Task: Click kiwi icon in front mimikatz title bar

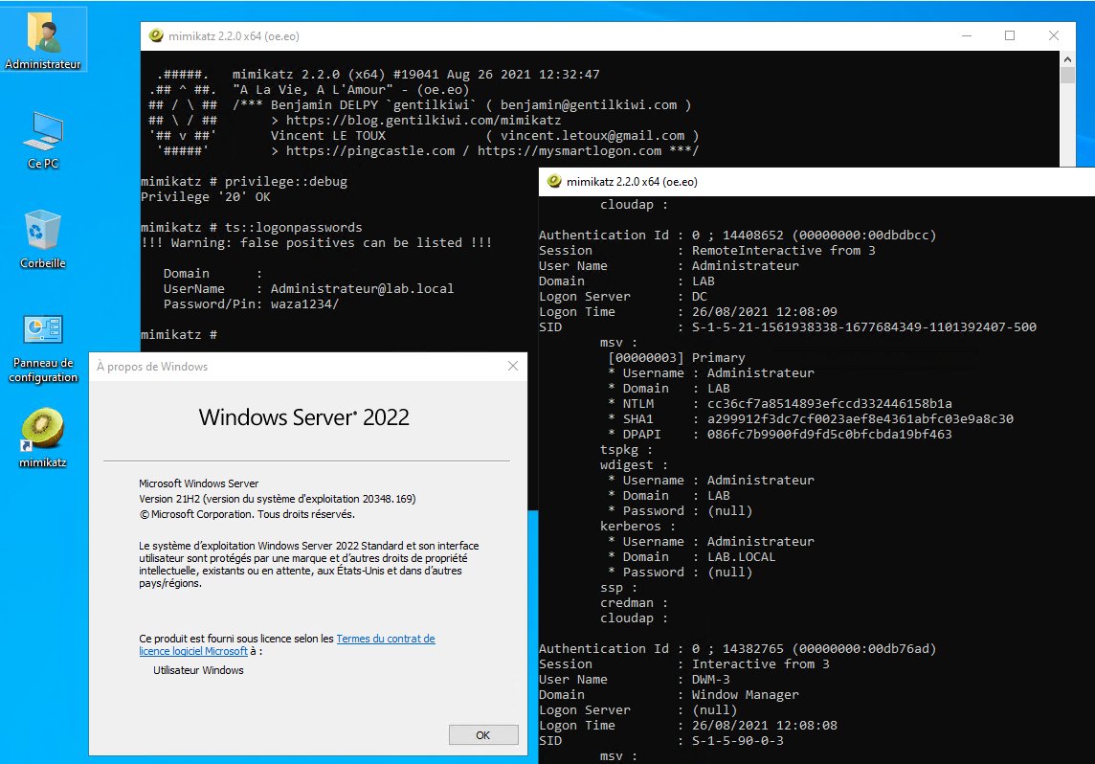Action: click(554, 182)
